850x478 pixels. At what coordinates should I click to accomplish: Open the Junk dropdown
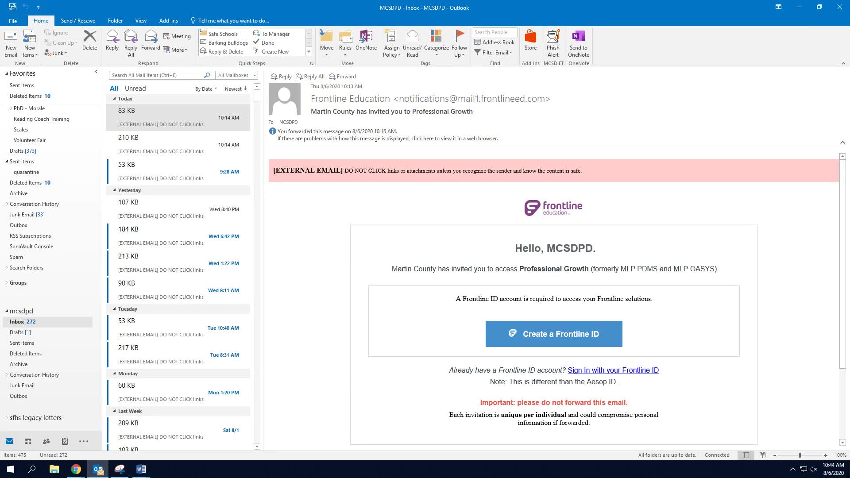click(56, 53)
